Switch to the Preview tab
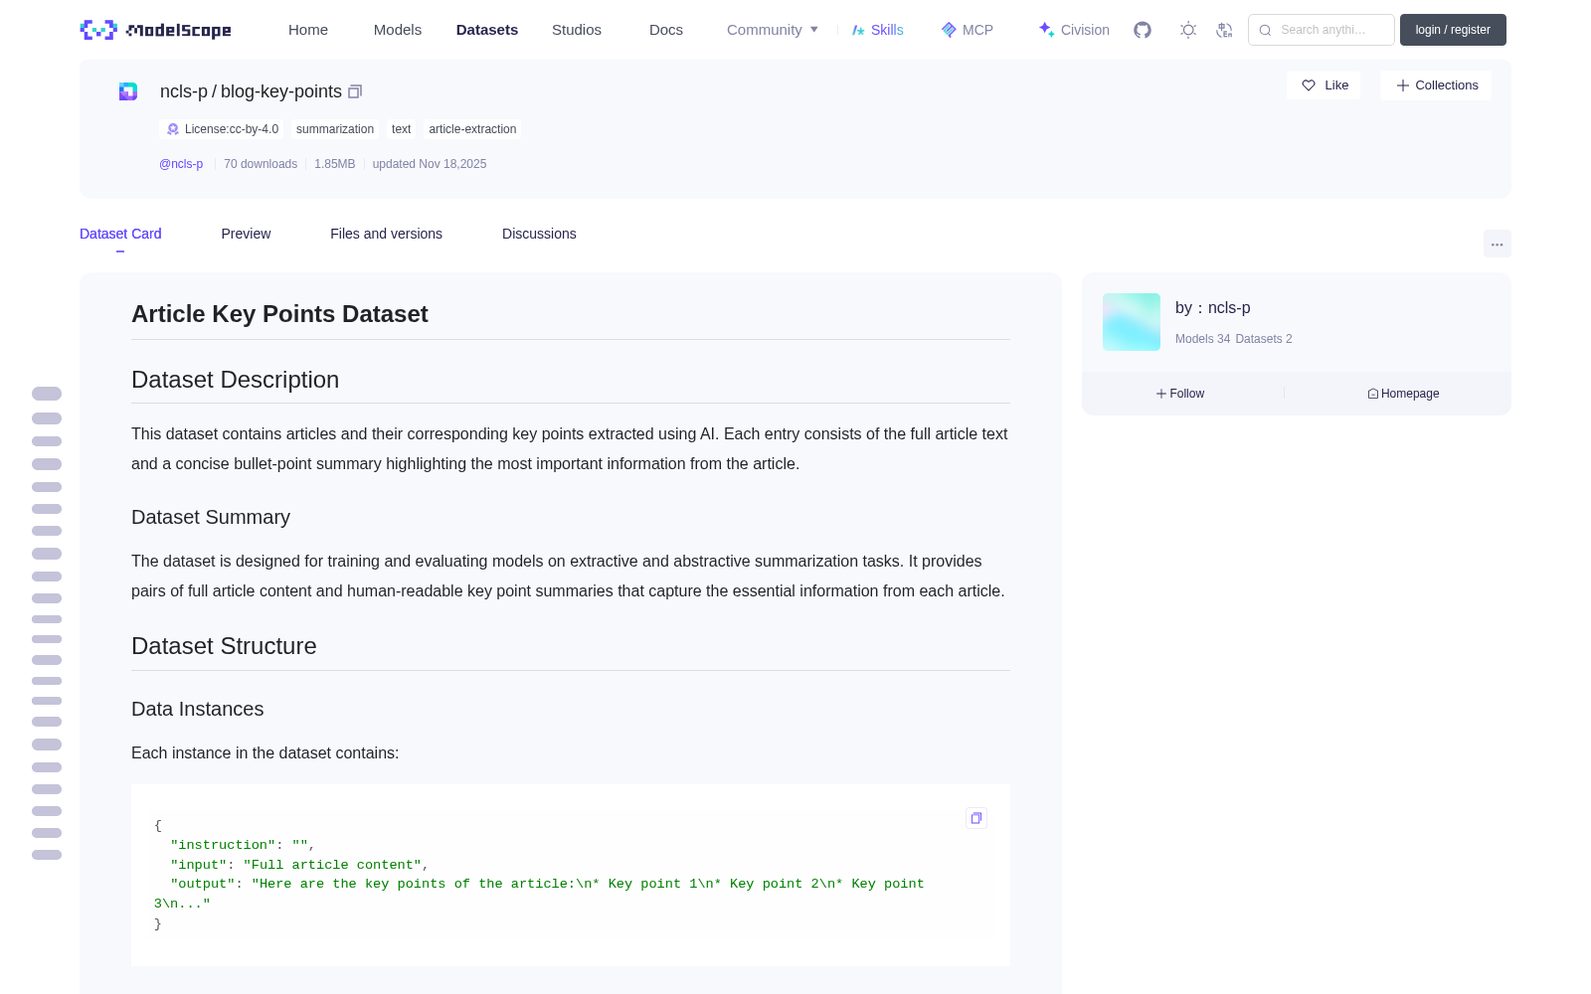1591x994 pixels. click(x=246, y=234)
